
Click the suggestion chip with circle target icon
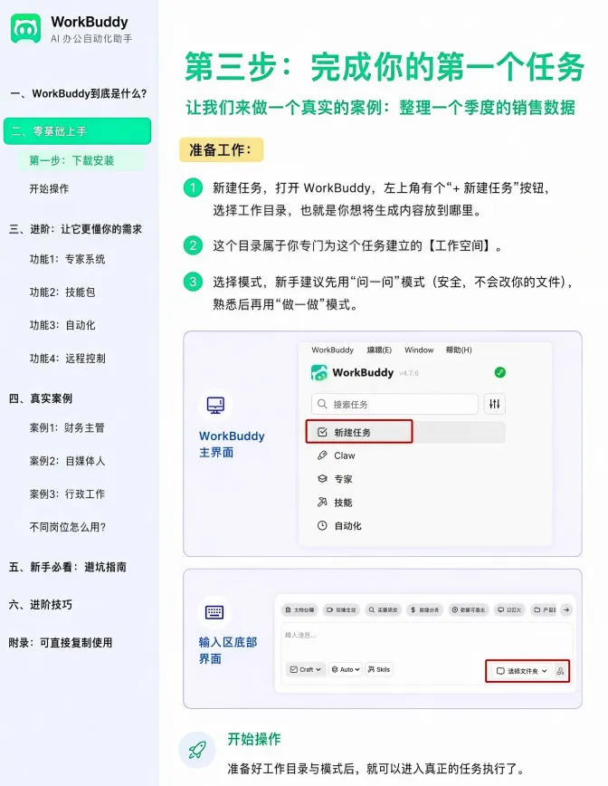[469, 610]
